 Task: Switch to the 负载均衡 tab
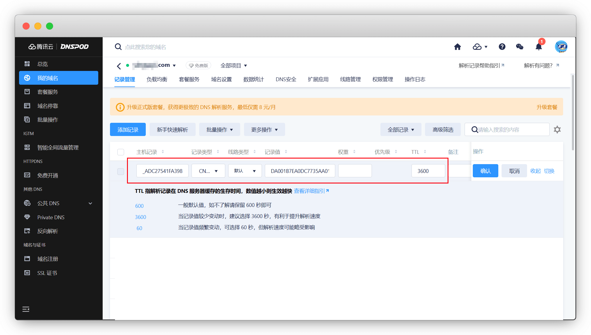pos(157,79)
